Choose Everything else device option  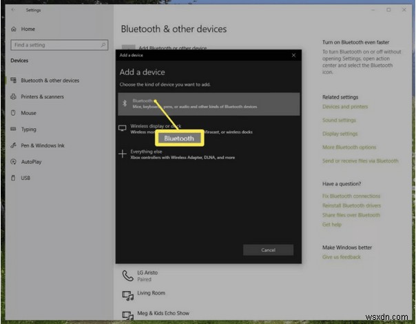[209, 154]
